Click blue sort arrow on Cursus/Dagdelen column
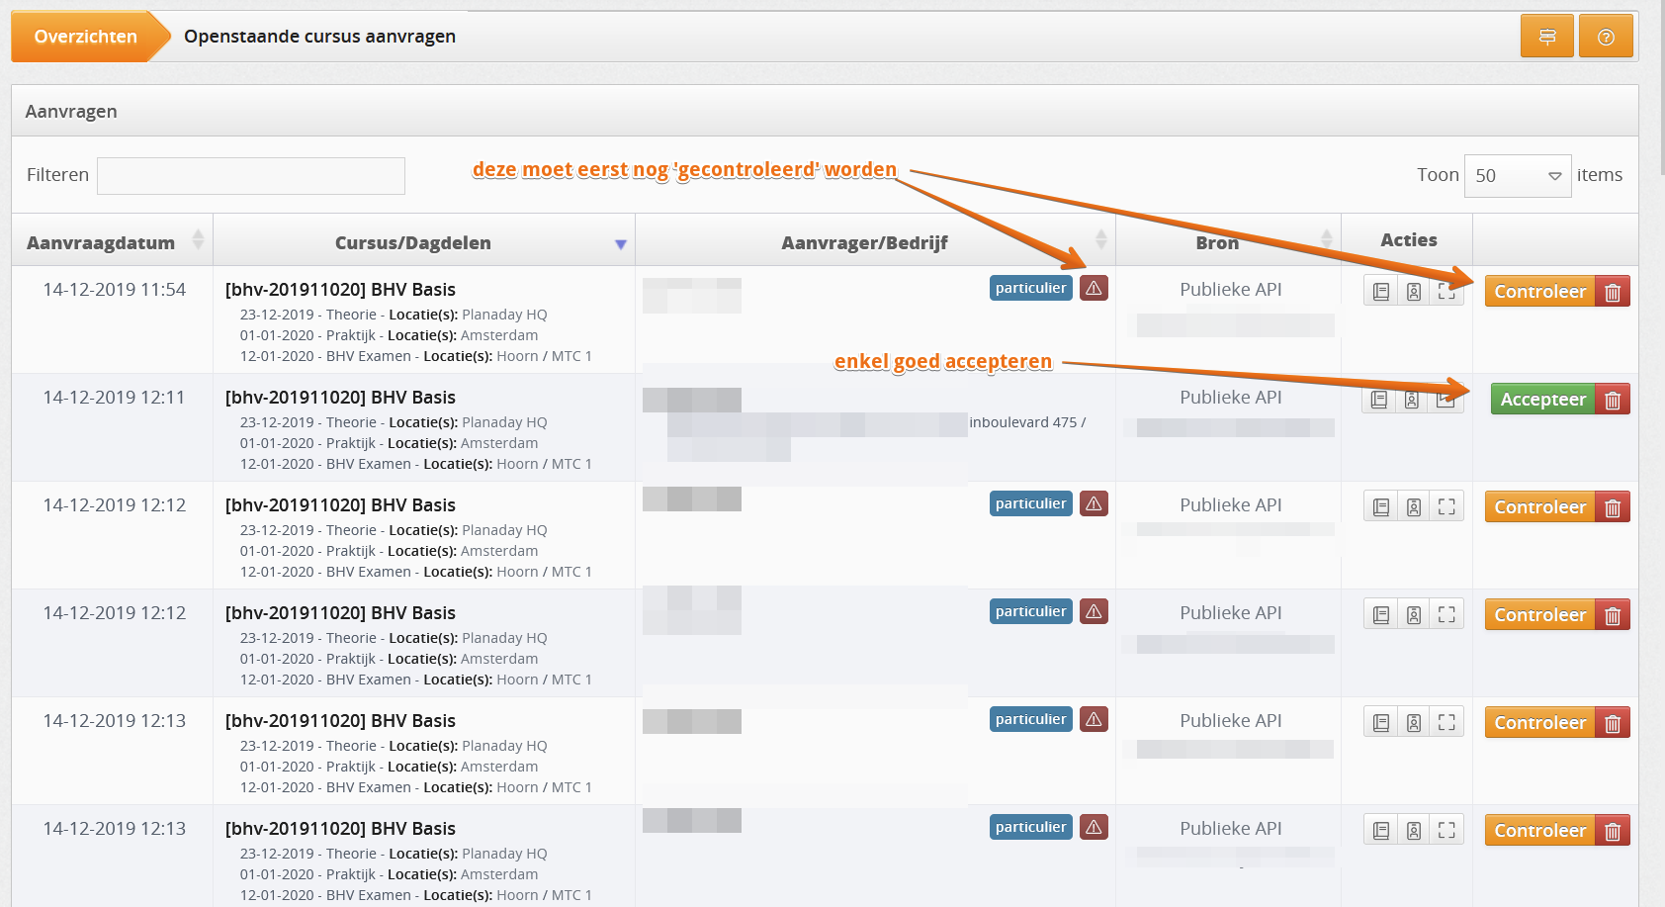The height and width of the screenshot is (907, 1665). 621,244
